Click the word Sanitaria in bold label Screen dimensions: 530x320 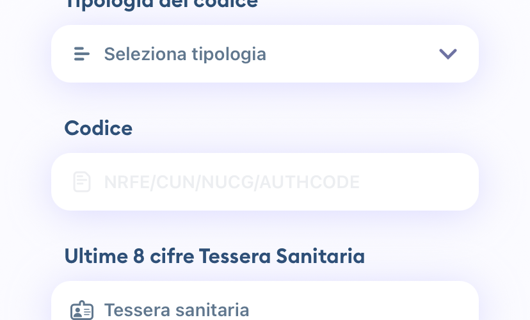coord(321,256)
